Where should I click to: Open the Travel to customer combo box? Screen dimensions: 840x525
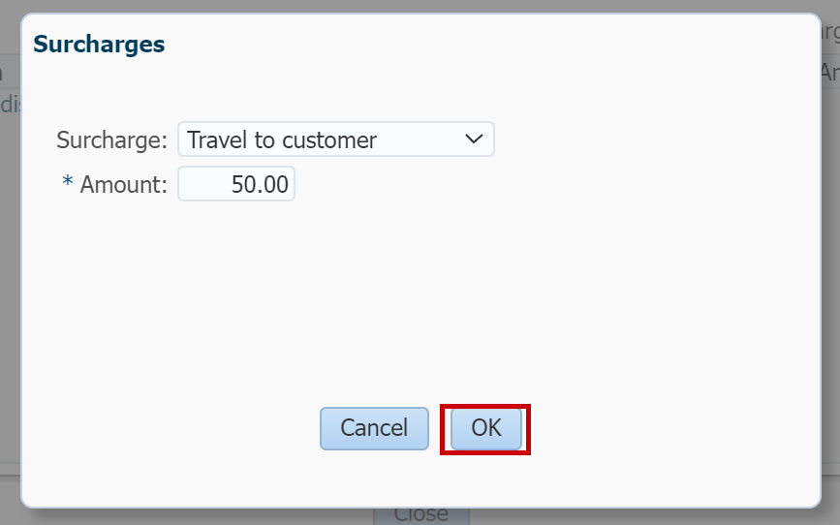(335, 139)
